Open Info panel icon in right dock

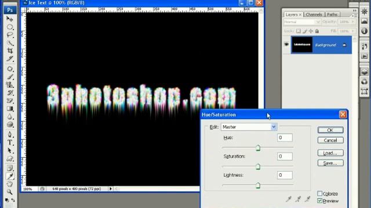tap(365, 31)
